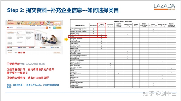Click the Y mark in the Audio row
The width and height of the screenshot is (181, 101).
102,37
